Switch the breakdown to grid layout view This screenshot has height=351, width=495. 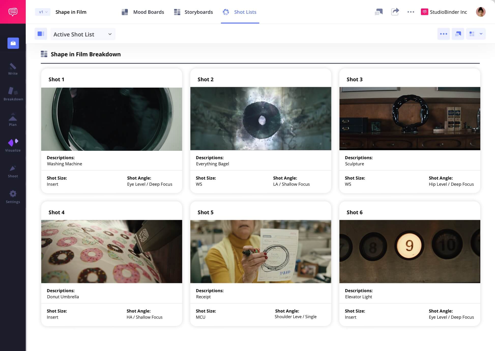pos(472,34)
